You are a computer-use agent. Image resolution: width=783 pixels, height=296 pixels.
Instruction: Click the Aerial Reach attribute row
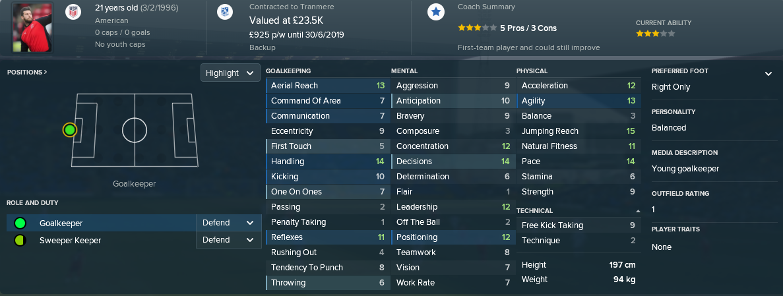pyautogui.click(x=328, y=85)
